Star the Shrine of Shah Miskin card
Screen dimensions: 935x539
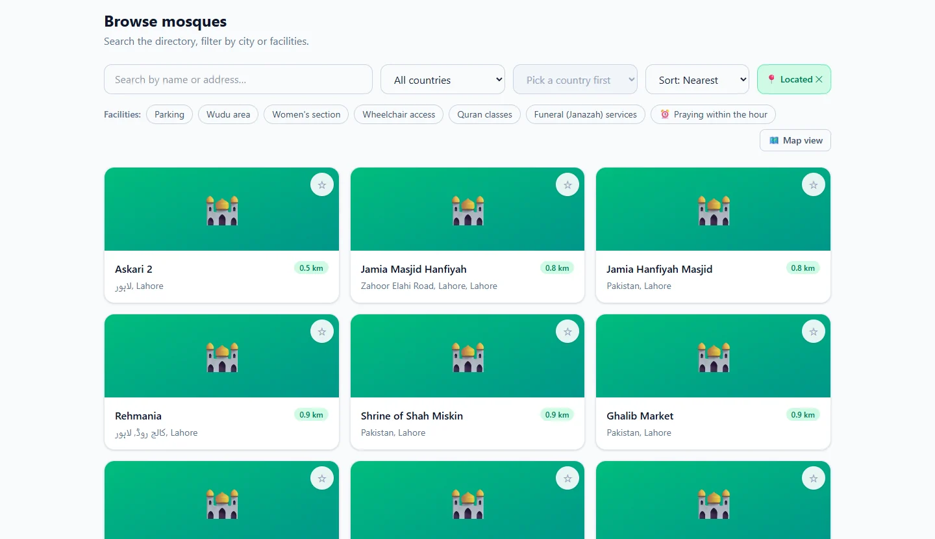(567, 332)
